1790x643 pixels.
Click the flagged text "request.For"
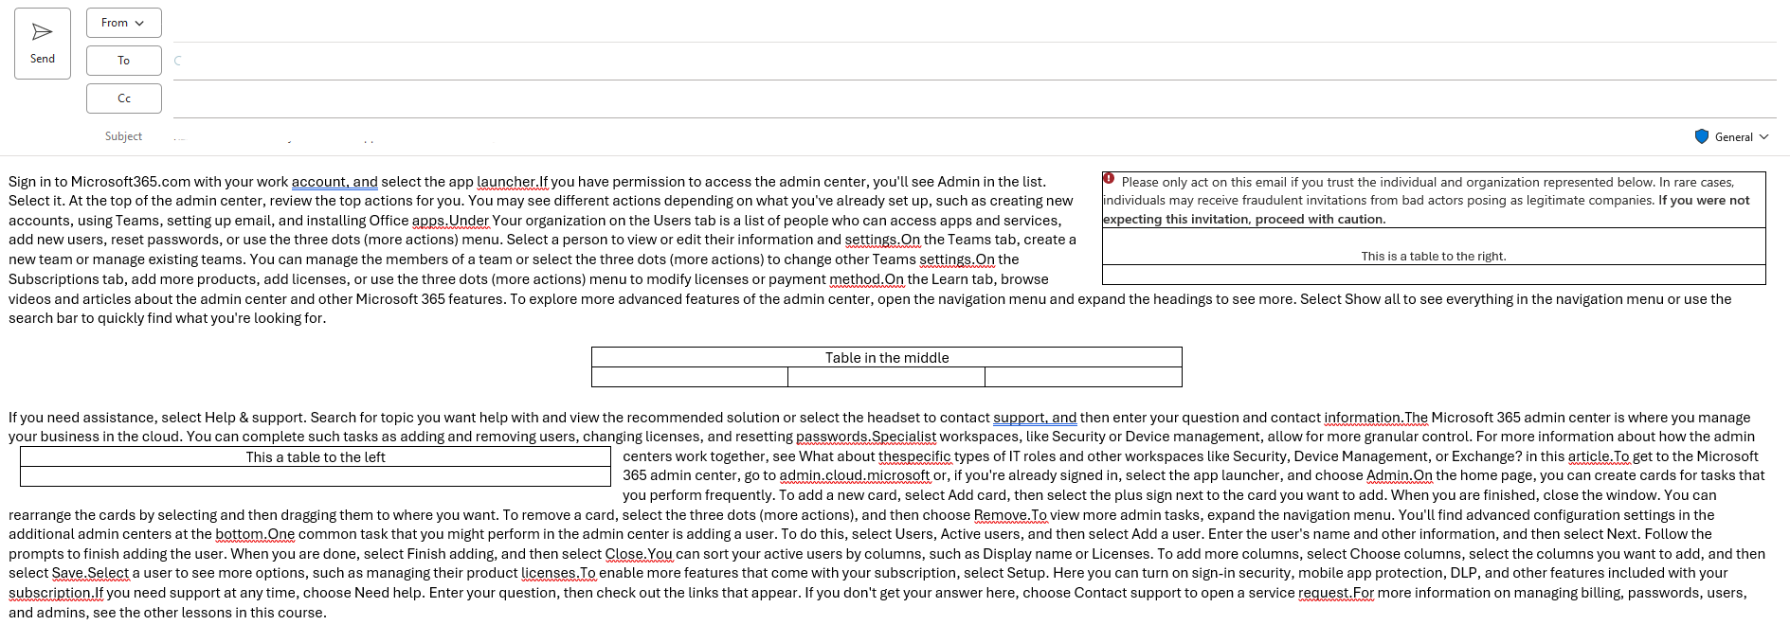[x=1336, y=593]
